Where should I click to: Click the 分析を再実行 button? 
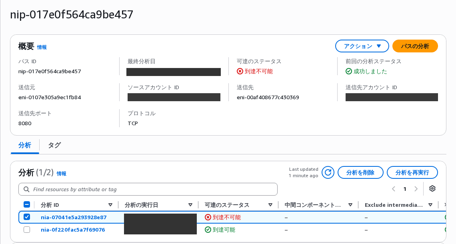(x=412, y=173)
